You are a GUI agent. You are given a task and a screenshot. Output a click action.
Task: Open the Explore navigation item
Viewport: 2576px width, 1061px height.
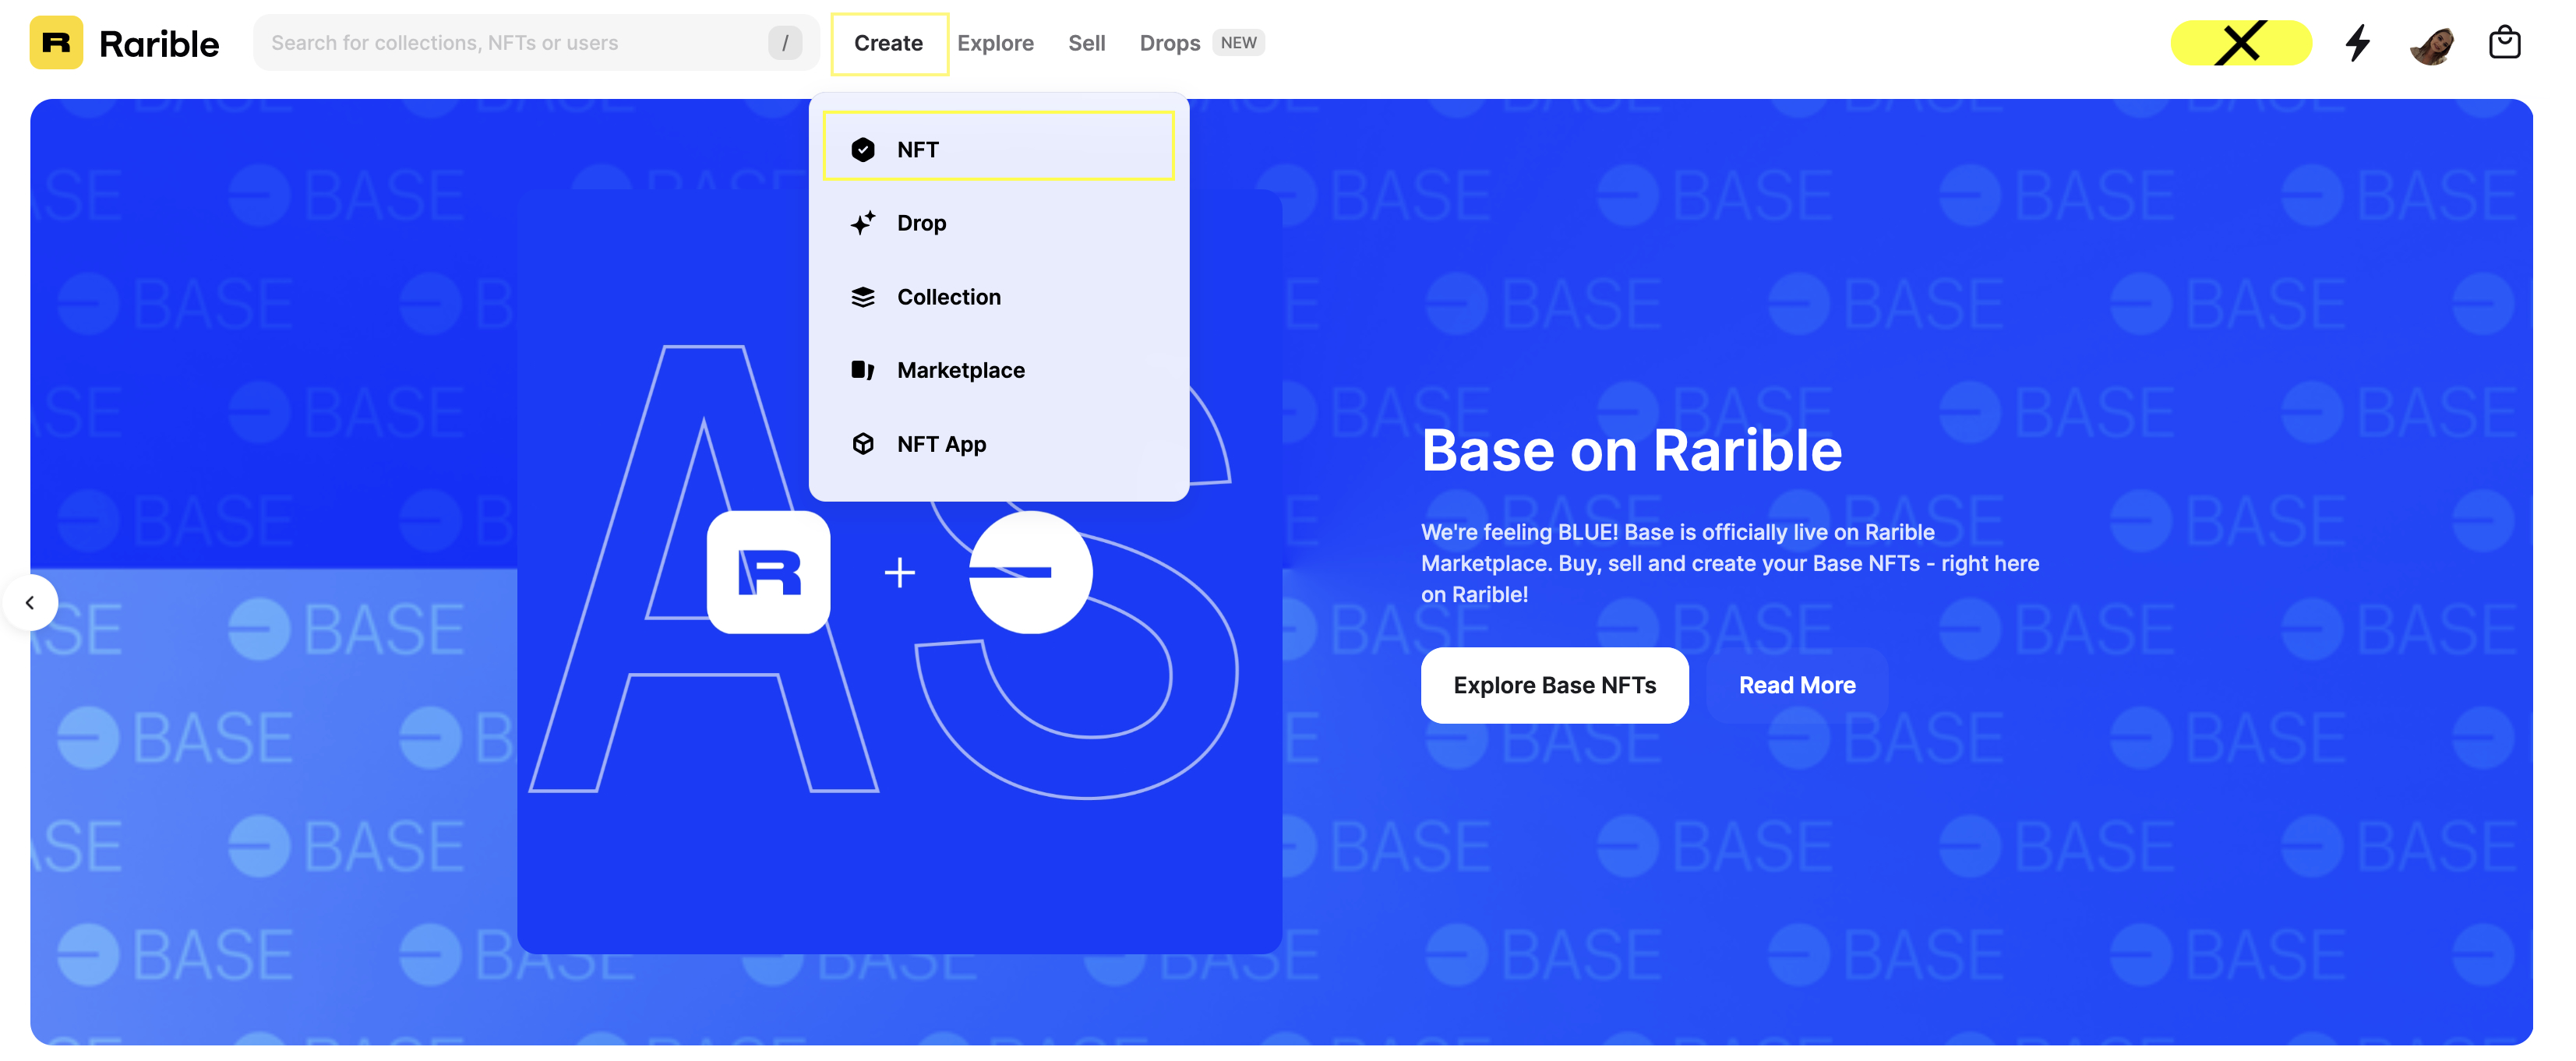(995, 43)
